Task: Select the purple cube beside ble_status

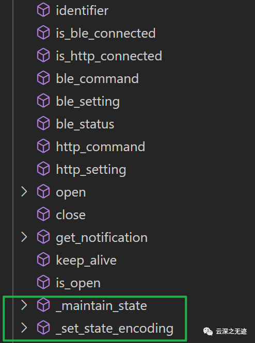Action: click(x=43, y=124)
